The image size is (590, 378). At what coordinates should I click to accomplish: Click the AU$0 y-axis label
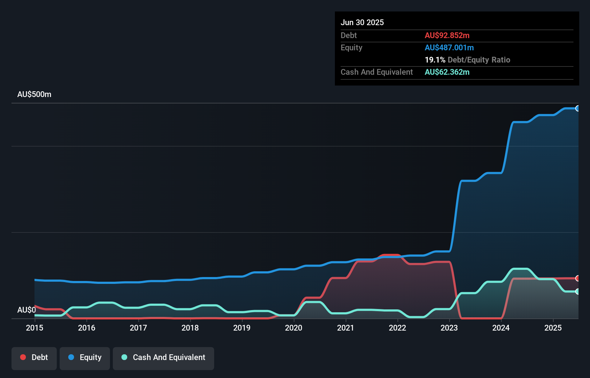[x=27, y=310]
